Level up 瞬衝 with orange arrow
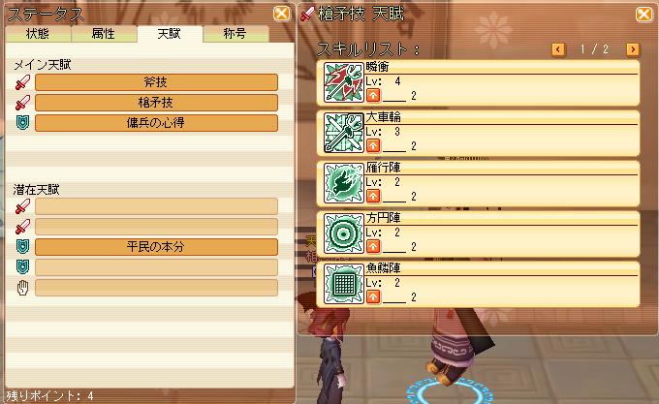The height and width of the screenshot is (404, 659). tap(373, 95)
